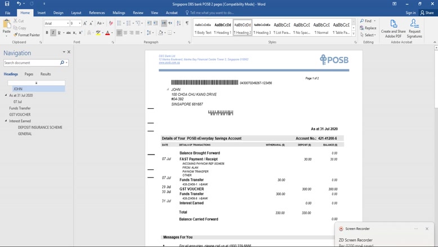This screenshot has width=438, height=247.
Task: Switch to the References tab
Action: click(x=97, y=13)
